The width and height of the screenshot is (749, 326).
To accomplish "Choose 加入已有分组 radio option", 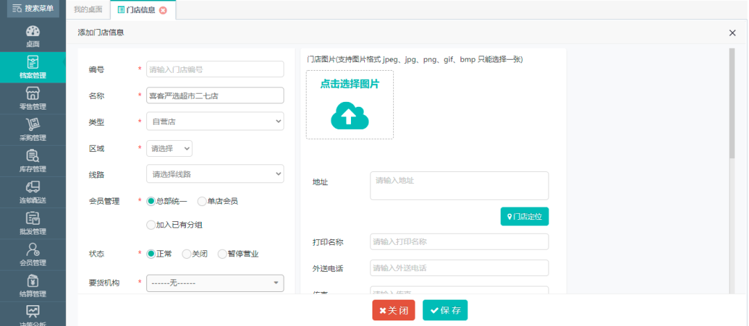I will tap(151, 225).
